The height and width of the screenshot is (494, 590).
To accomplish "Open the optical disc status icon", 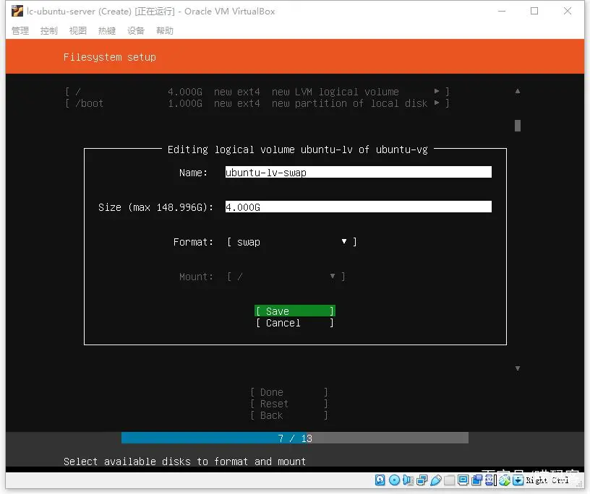I will point(394,480).
